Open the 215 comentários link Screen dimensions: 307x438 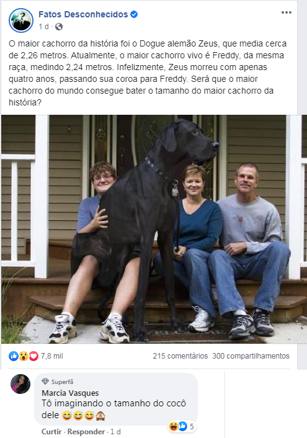click(x=180, y=356)
